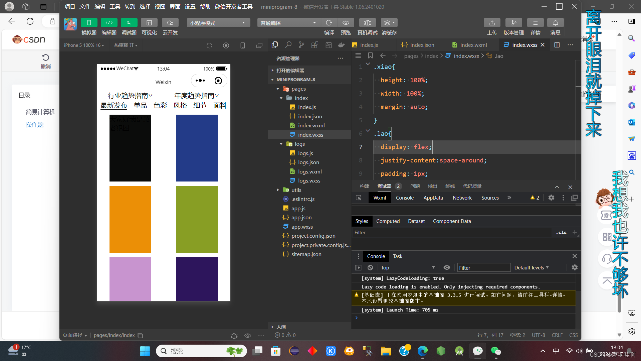Click the element inspector selector icon

[359, 198]
